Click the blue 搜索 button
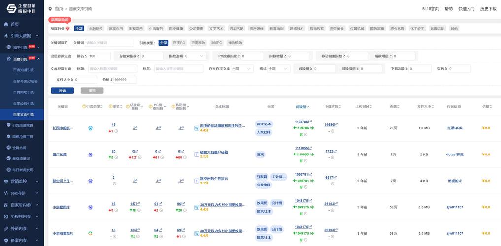Viewport: 501px width, 246px height. 62,91
